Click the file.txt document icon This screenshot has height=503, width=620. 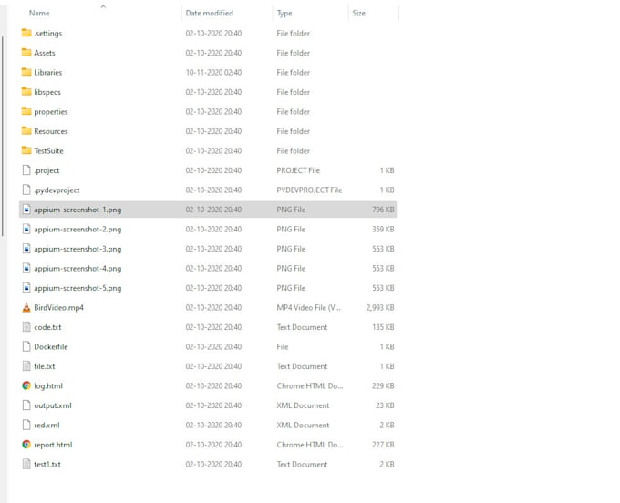(x=26, y=366)
